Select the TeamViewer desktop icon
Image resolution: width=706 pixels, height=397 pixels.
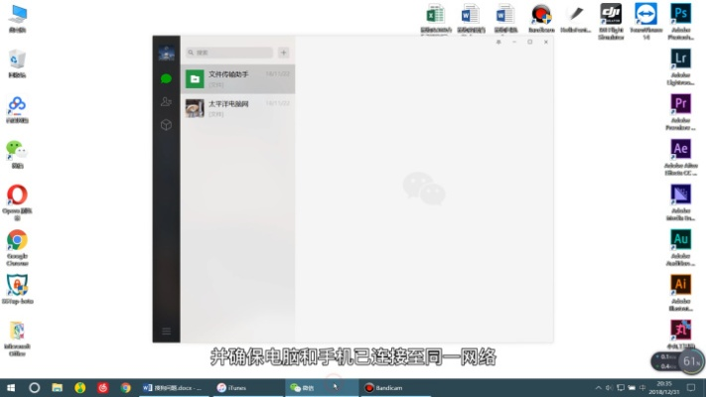pyautogui.click(x=646, y=21)
